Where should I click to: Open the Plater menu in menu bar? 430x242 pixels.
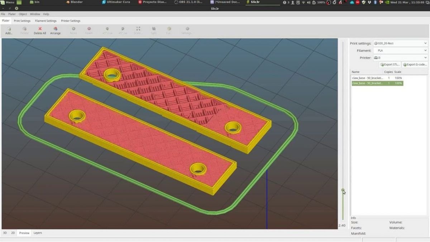[x=12, y=14]
